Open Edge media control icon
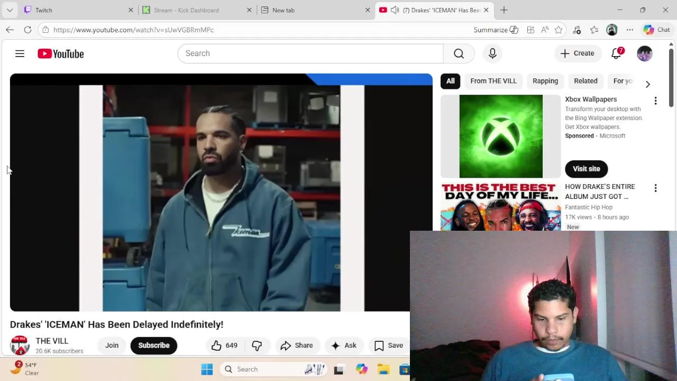Viewport: 677px width, 381px height. (x=577, y=30)
